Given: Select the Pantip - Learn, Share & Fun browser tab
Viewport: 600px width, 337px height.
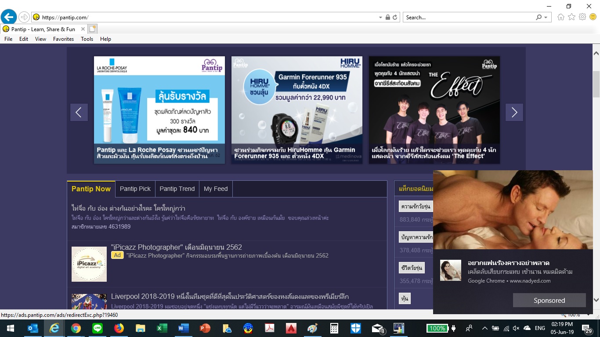Looking at the screenshot, I should [x=43, y=29].
